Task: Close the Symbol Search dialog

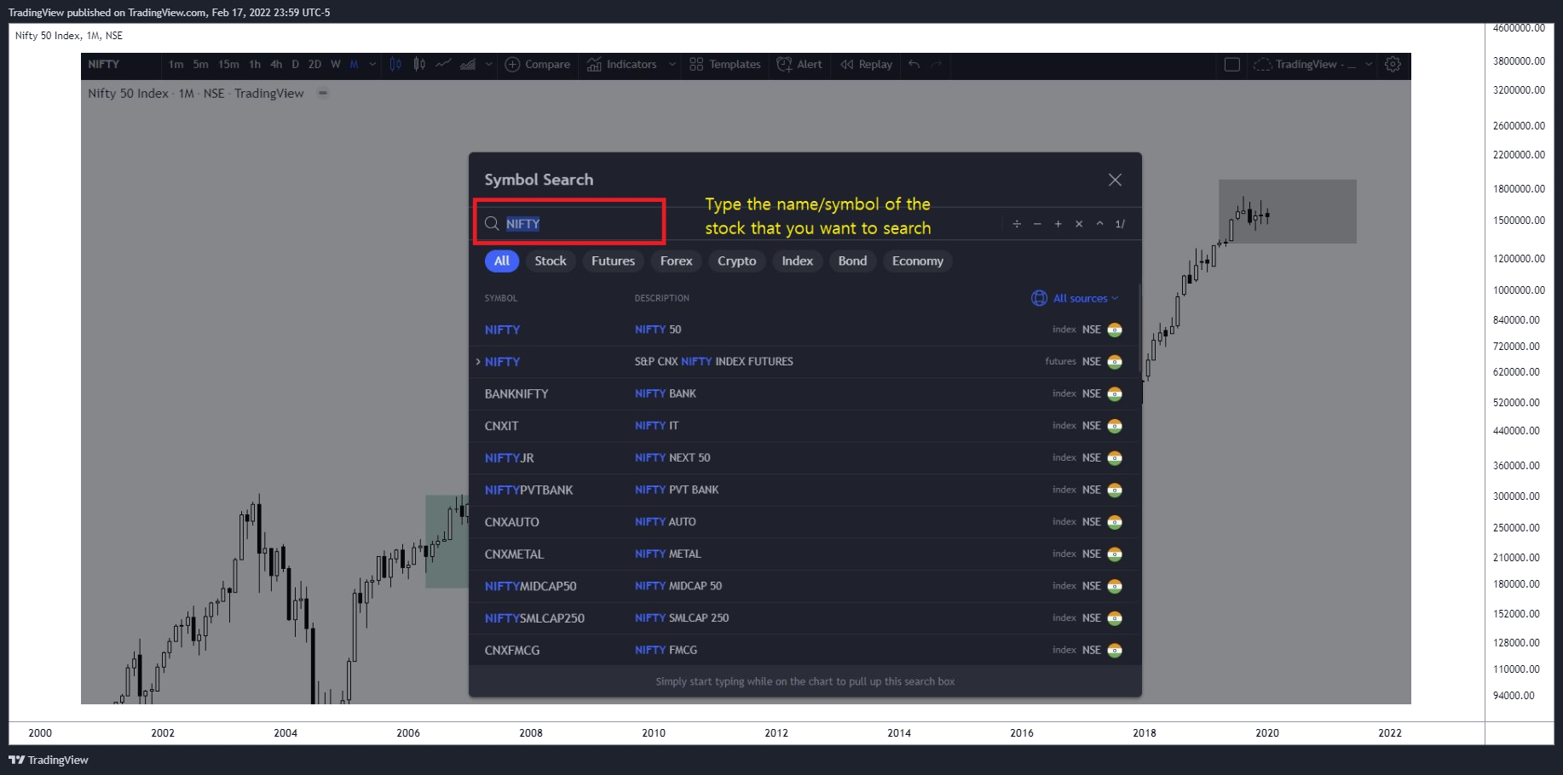Action: (x=1115, y=180)
